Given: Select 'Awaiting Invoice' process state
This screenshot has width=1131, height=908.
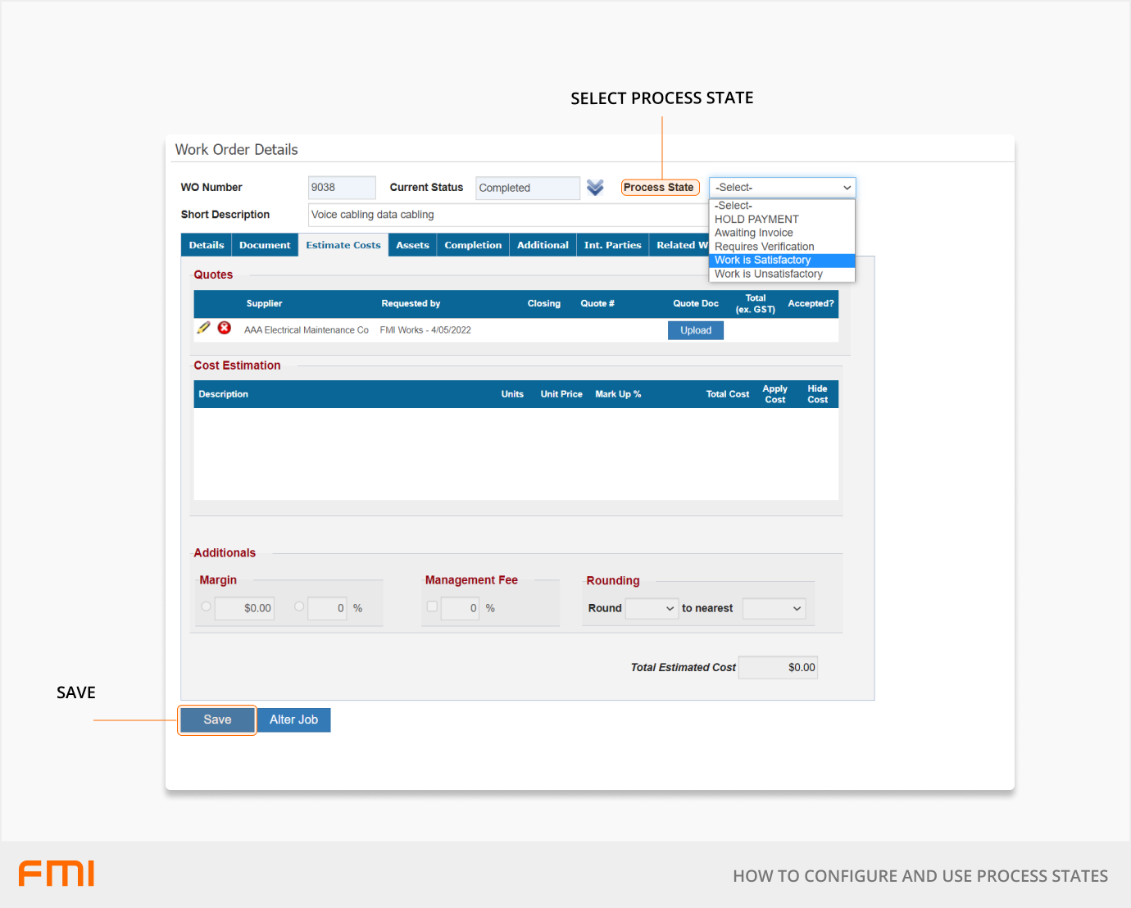Looking at the screenshot, I should 754,233.
